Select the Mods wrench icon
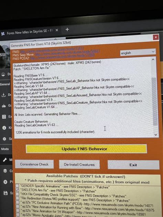The image size is (163, 217). (5, 160)
